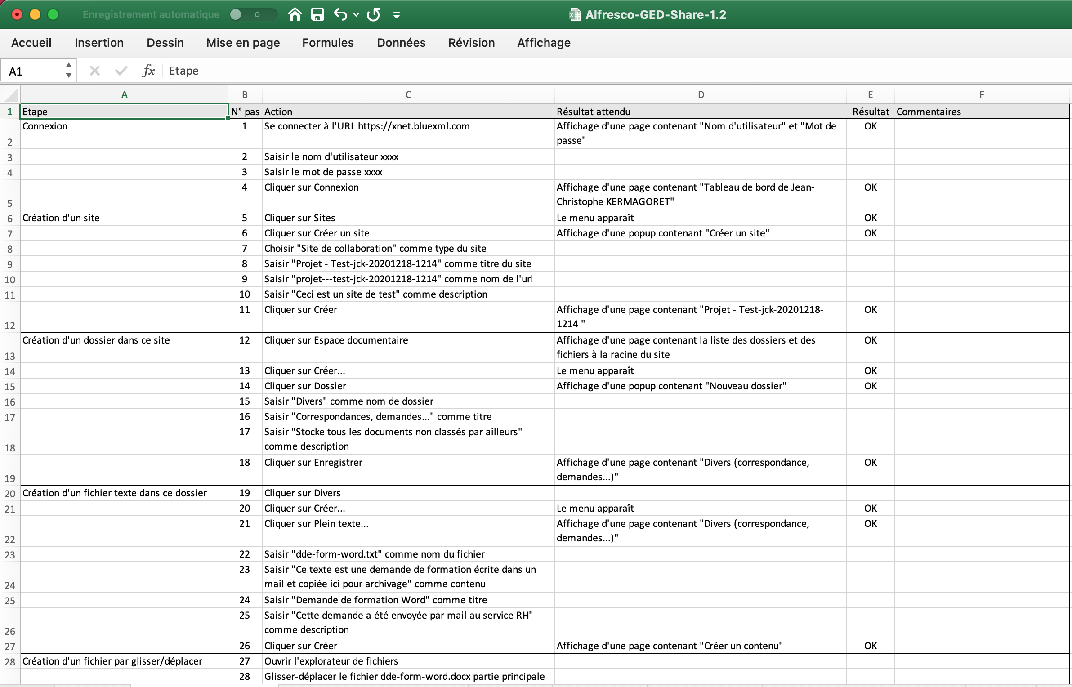Click Affichage d'une popup "Nouveau dossier" cell
Screen dimensions: 1072x687
(701, 386)
